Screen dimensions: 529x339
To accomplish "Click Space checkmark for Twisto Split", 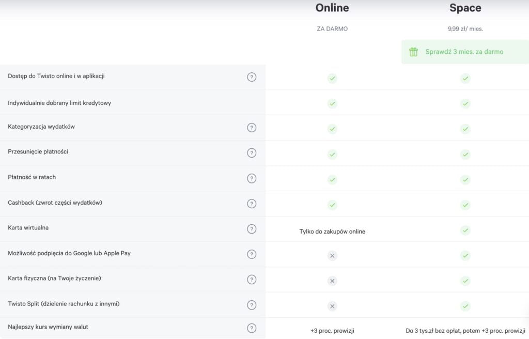I will [465, 306].
